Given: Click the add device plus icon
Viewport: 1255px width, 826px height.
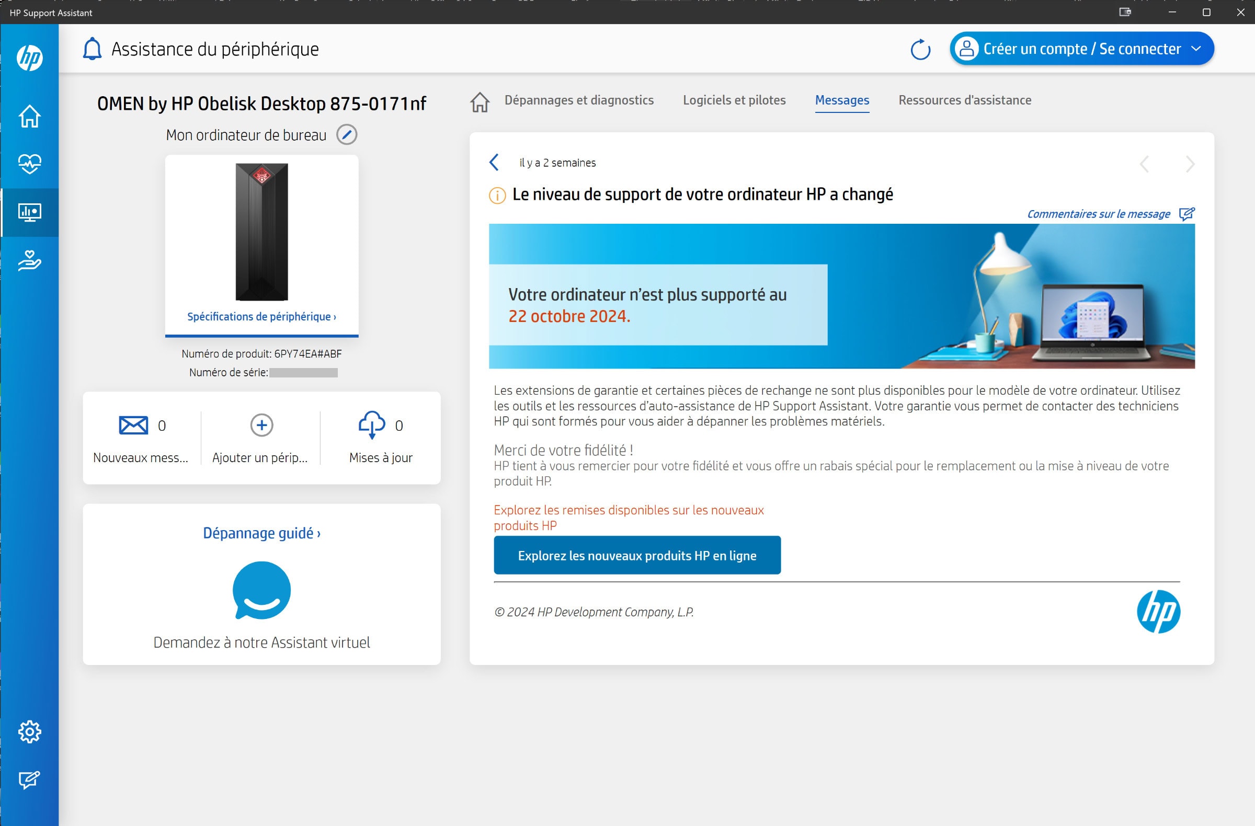Looking at the screenshot, I should [261, 425].
